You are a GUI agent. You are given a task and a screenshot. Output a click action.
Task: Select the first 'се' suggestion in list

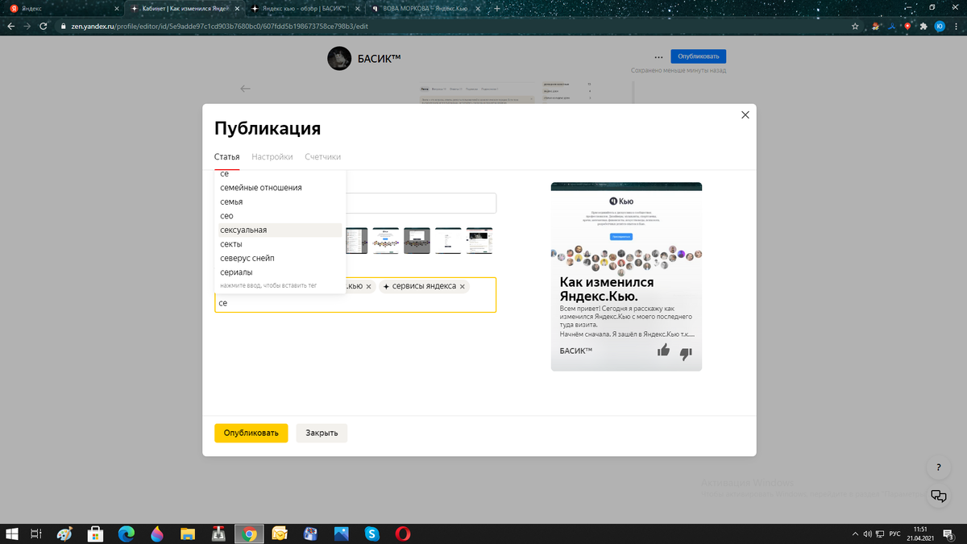[280, 174]
